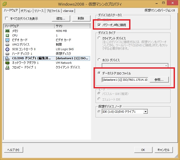Minimize the 仮想マシンのプロパティ window

click(x=156, y=3)
